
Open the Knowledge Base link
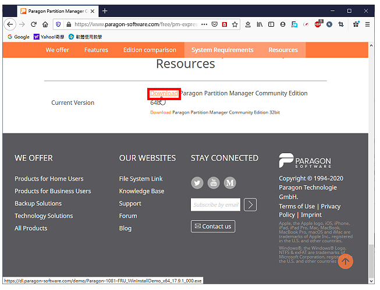(141, 192)
